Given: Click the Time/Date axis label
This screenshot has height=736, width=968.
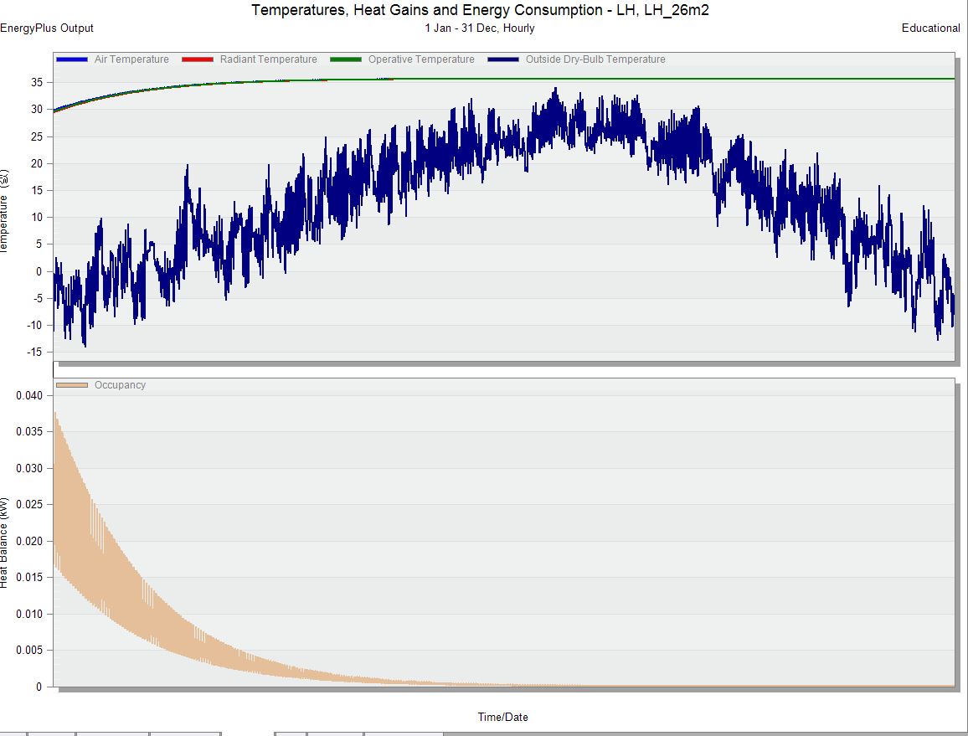Looking at the screenshot, I should point(502,717).
